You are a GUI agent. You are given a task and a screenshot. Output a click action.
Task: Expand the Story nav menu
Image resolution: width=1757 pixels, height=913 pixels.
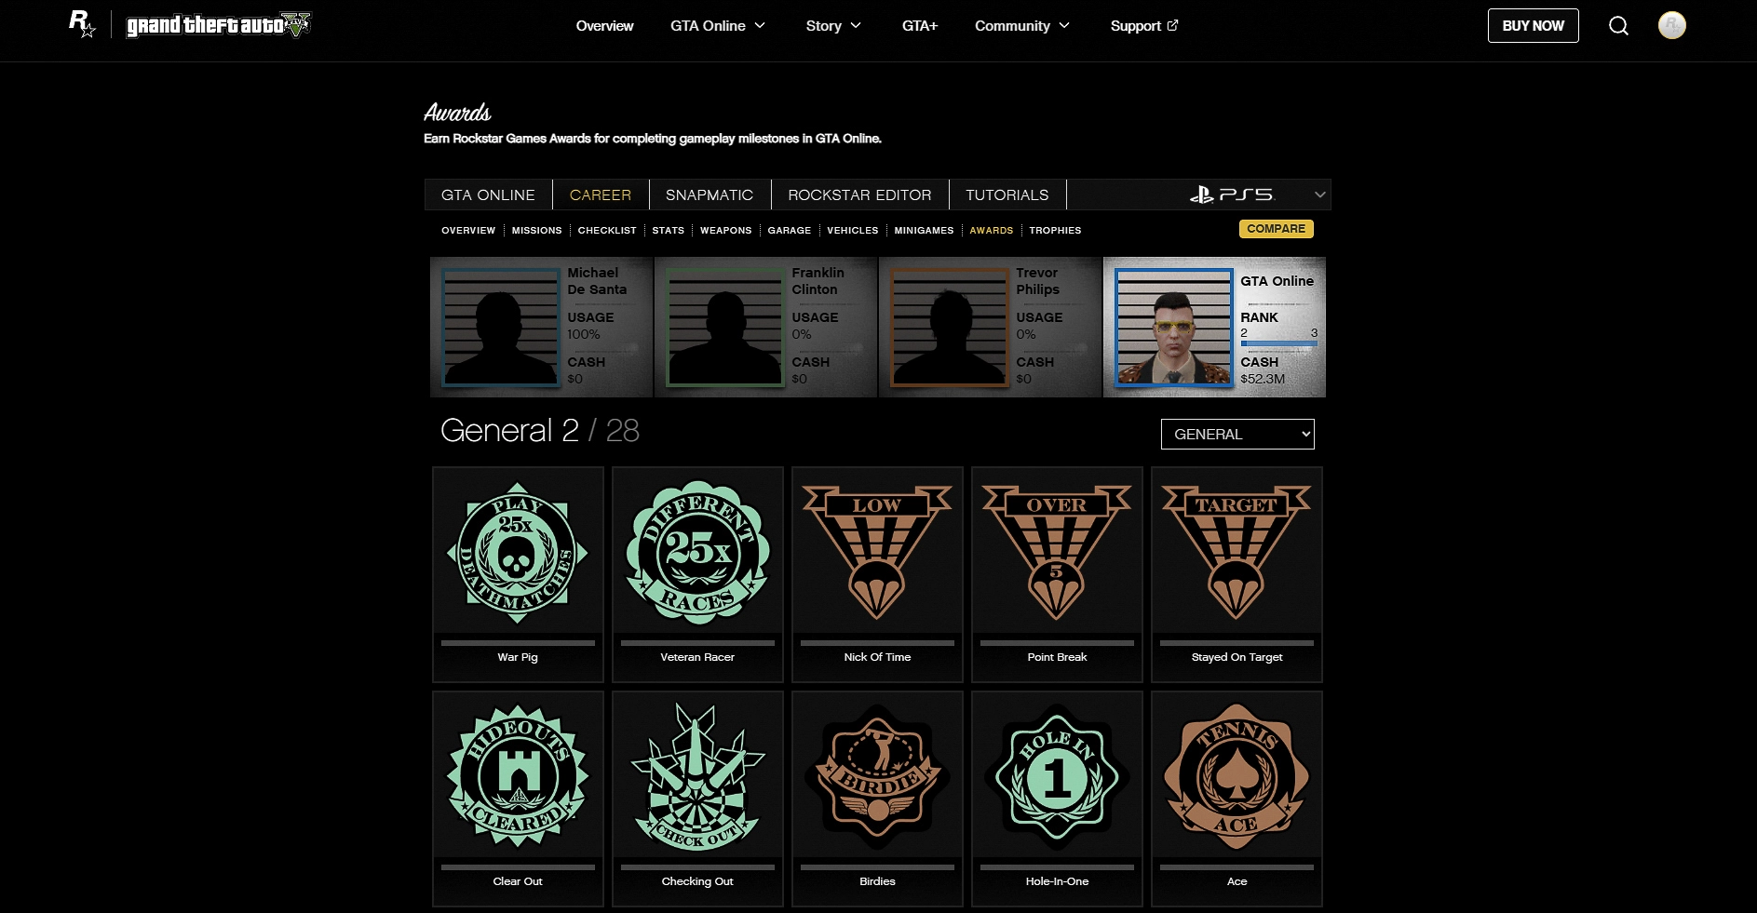833,26
